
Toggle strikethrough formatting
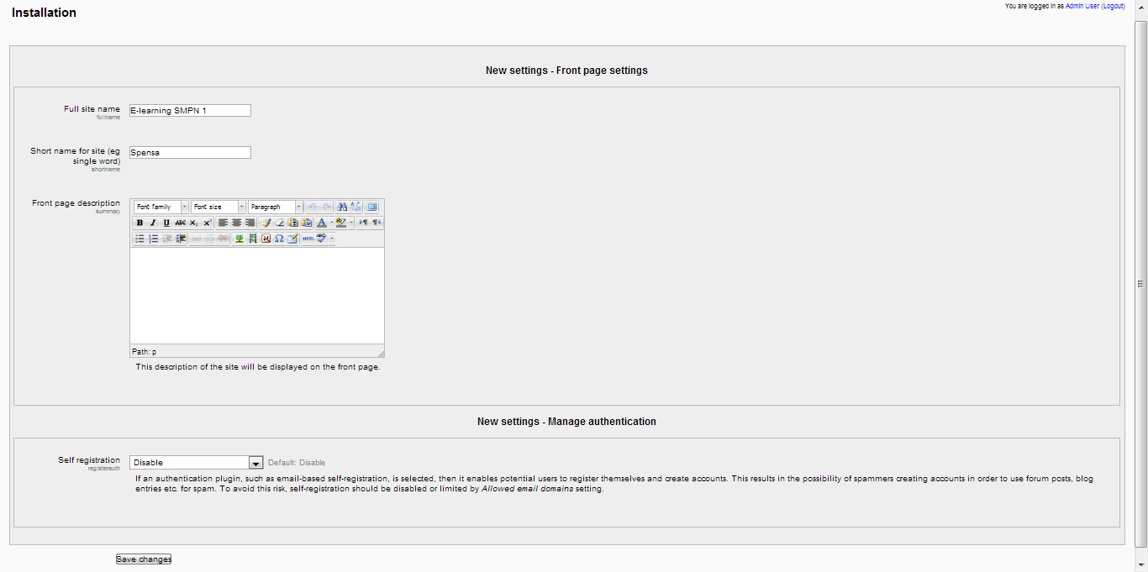(180, 223)
